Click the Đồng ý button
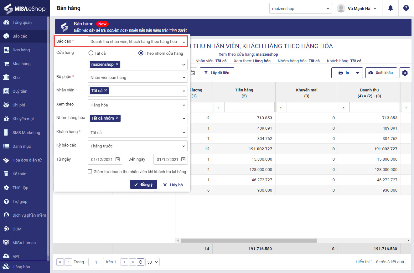Viewport: 414px width, 273px height. (x=143, y=185)
